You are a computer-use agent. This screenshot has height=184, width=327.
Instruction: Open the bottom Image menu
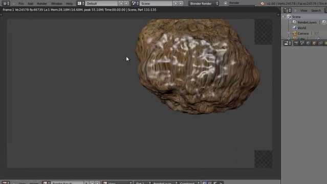tap(34, 183)
